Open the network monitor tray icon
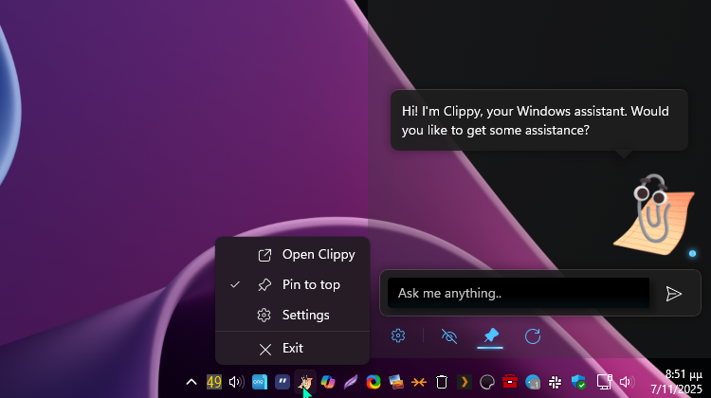Image resolution: width=711 pixels, height=398 pixels. click(605, 382)
